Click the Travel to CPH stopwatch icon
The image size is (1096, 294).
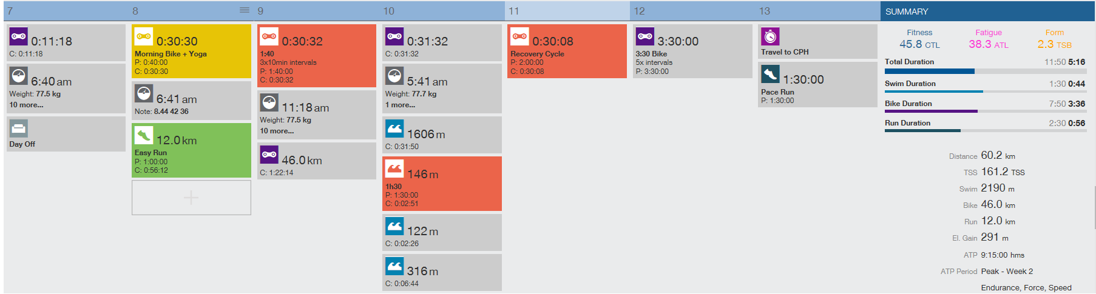(x=770, y=37)
